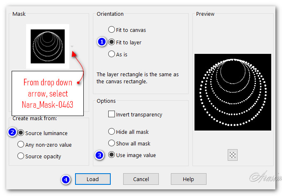Image resolution: width=282 pixels, height=196 pixels.
Task: Open Help for this dialog
Action: click(x=188, y=179)
